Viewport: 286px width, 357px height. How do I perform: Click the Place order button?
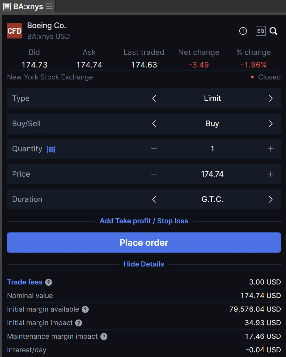pos(144,243)
